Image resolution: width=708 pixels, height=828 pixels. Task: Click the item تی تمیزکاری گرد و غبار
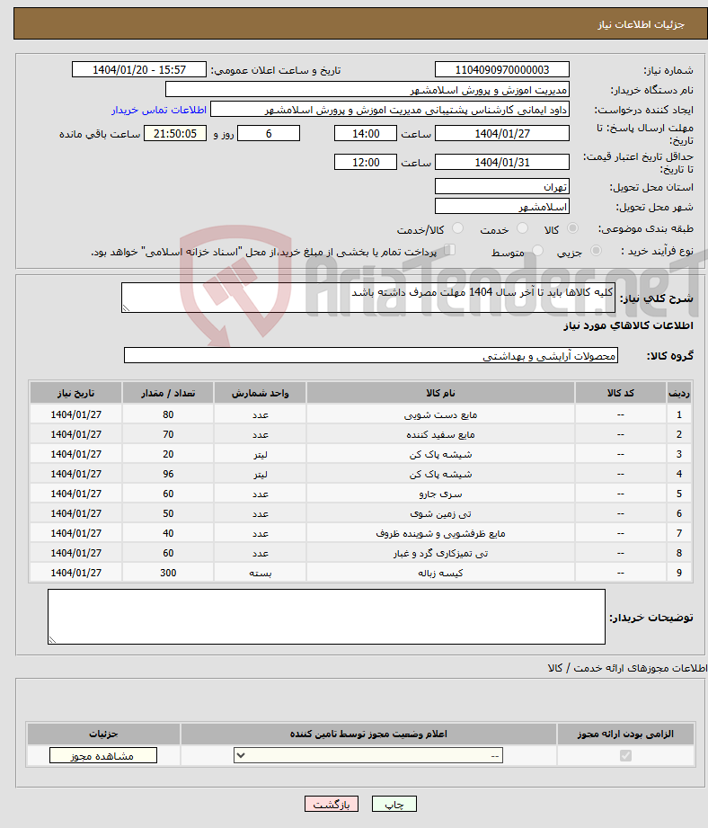pos(440,554)
